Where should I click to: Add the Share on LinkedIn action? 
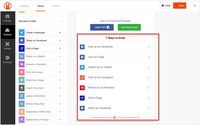tap(60, 56)
